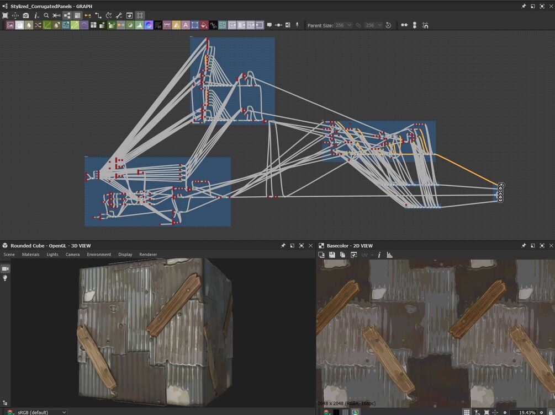Click the wrench tools icon in graph toolbar
The image size is (555, 415).
(119, 15)
